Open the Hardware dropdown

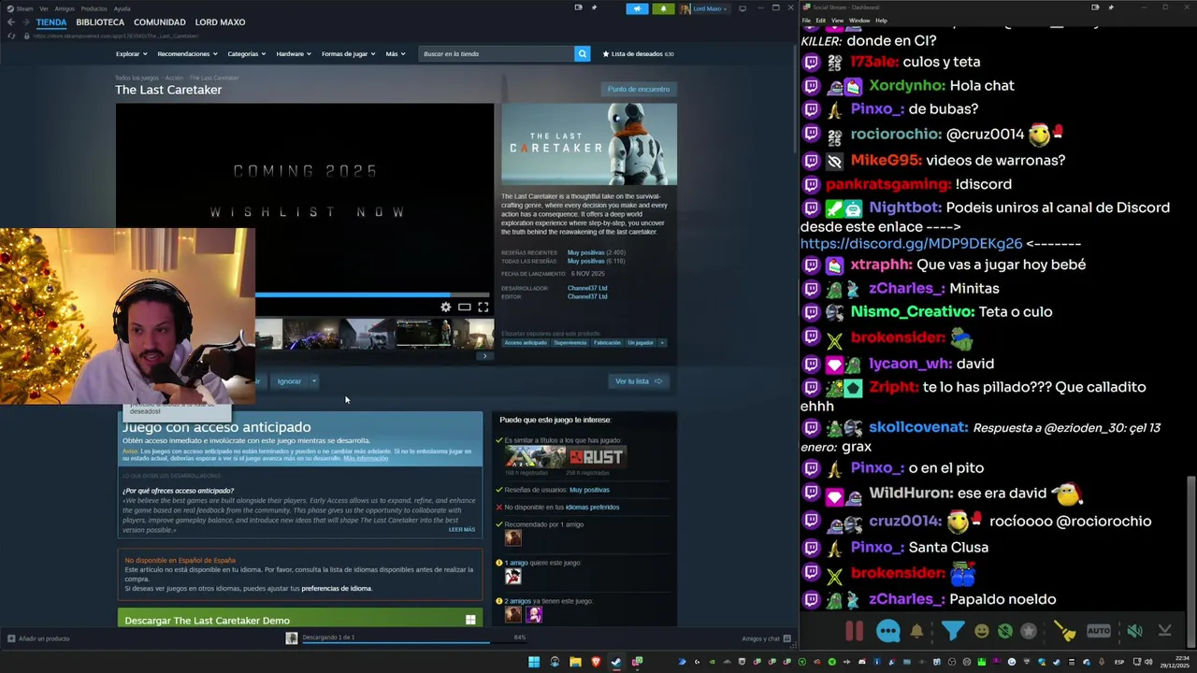tap(294, 53)
